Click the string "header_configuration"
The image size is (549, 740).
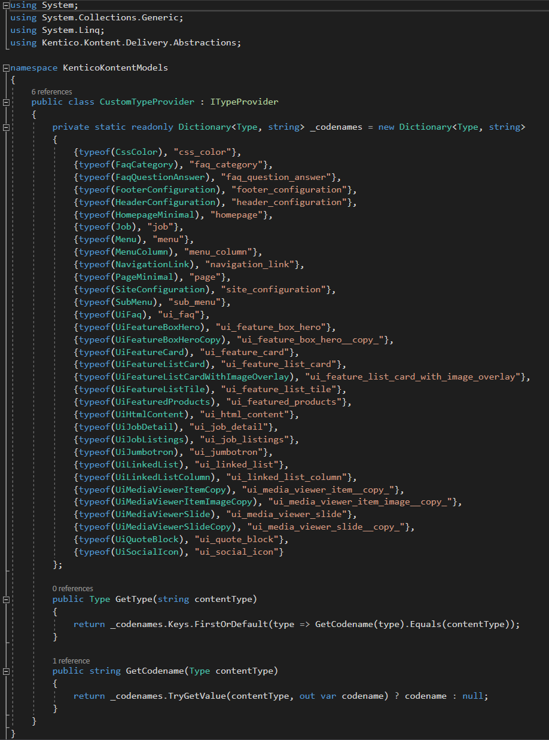(x=289, y=203)
